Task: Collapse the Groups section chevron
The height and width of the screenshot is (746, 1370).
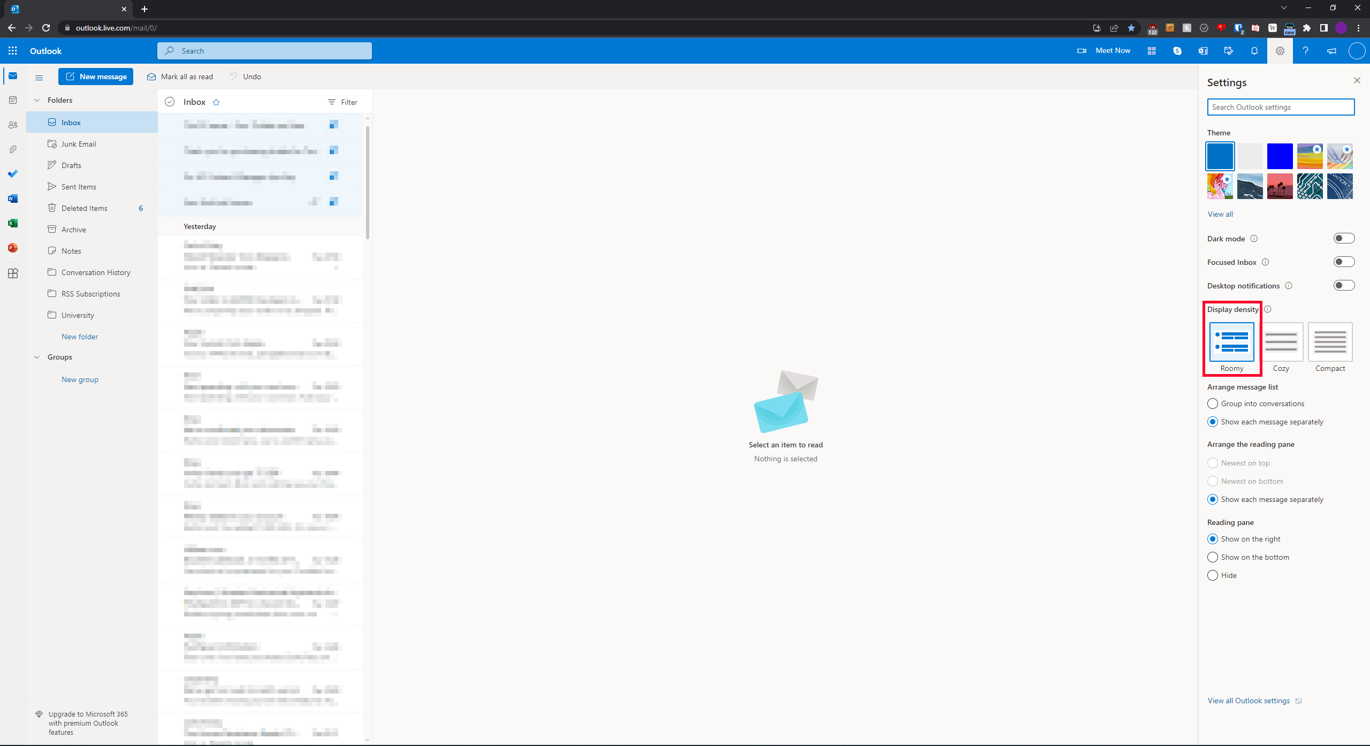Action: click(x=37, y=357)
